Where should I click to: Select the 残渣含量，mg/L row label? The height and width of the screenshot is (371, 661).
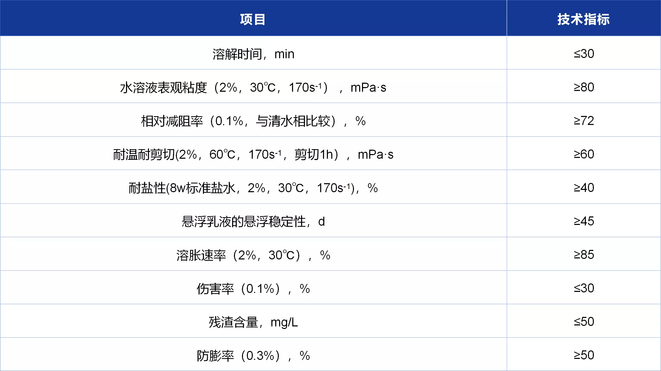click(x=253, y=322)
